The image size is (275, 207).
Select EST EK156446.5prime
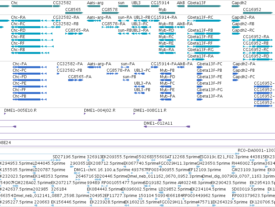pyautogui.click(x=52, y=205)
